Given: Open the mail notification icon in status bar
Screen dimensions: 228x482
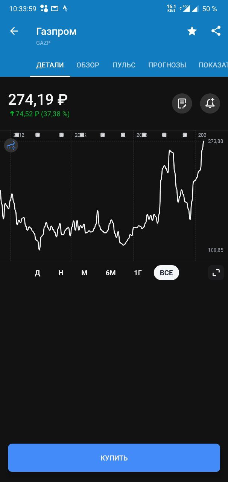Looking at the screenshot, I should pyautogui.click(x=55, y=8).
